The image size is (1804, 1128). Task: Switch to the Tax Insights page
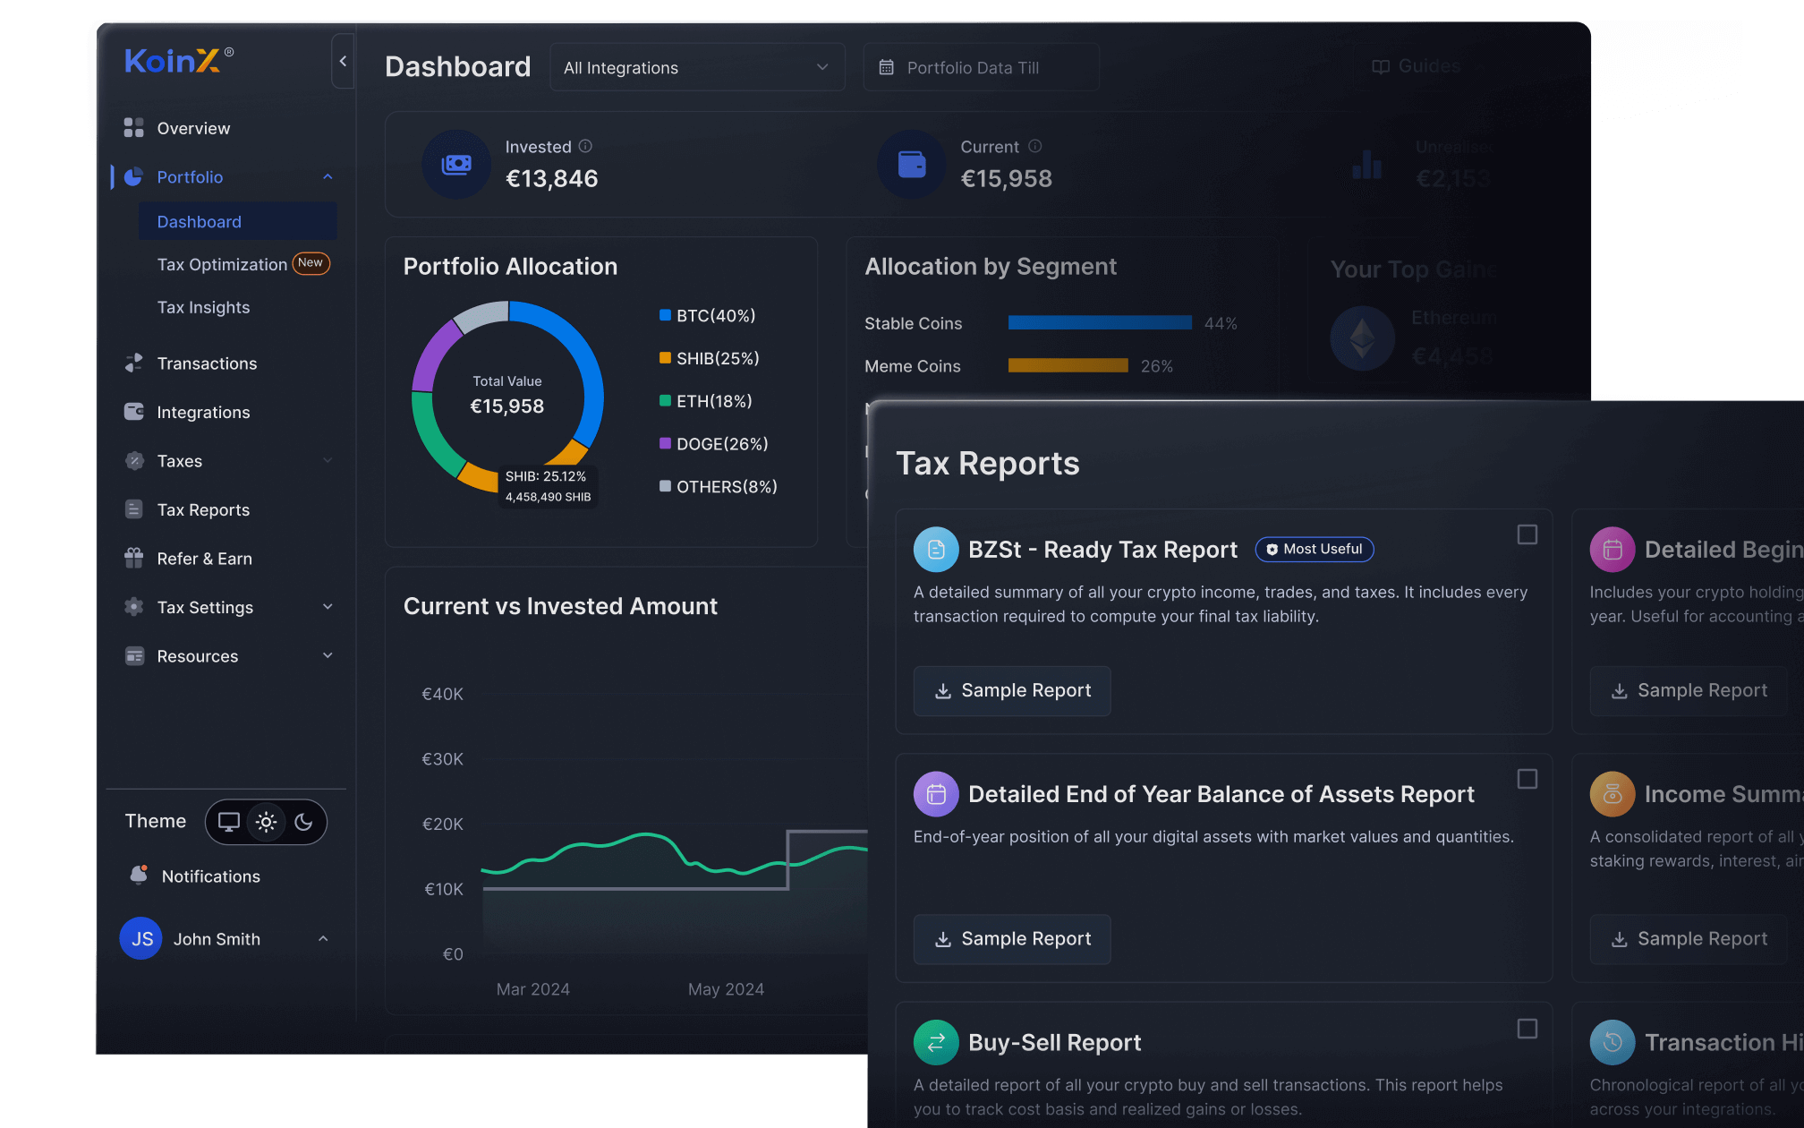point(203,307)
